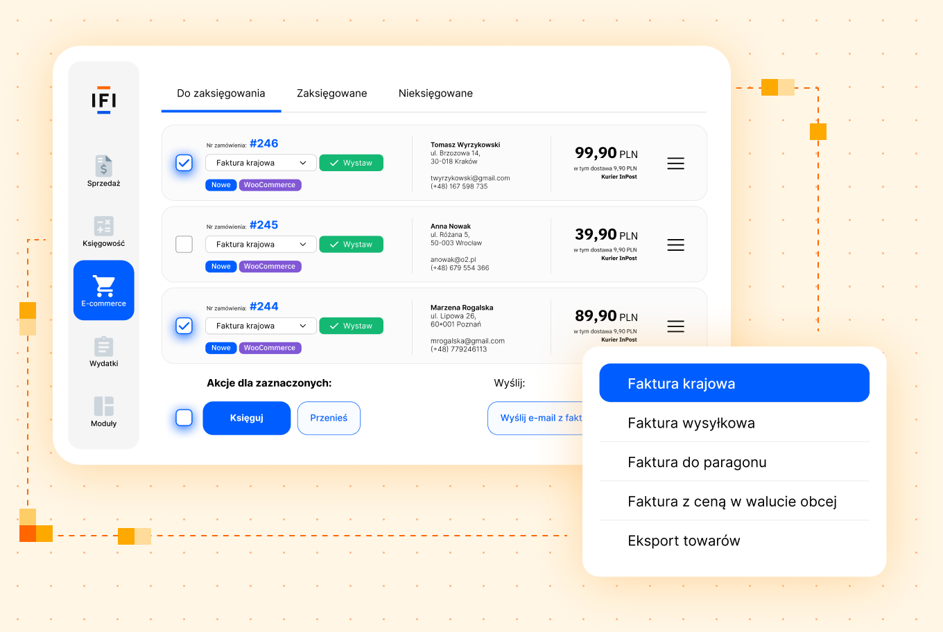943x632 pixels.
Task: Expand Faktura krajowa dropdown for order #245
Action: click(261, 244)
